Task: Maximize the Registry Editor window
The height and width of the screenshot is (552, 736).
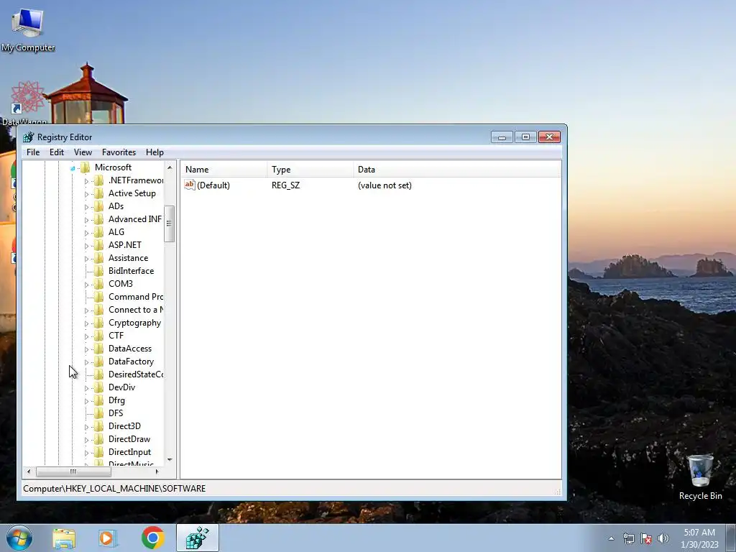Action: (x=525, y=137)
